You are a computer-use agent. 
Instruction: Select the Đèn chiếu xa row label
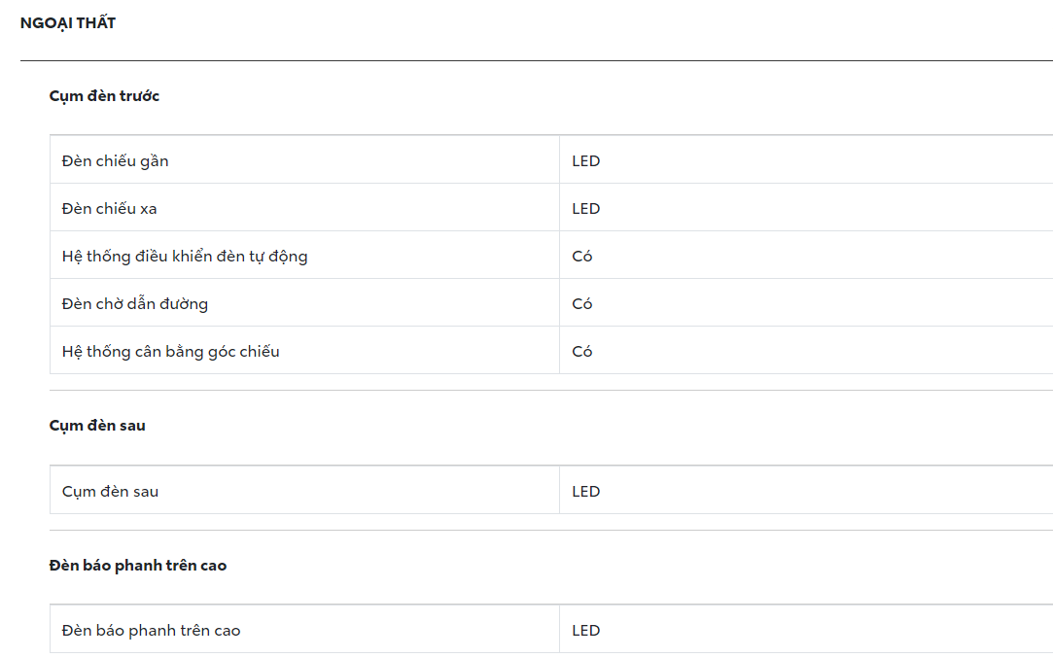(109, 209)
